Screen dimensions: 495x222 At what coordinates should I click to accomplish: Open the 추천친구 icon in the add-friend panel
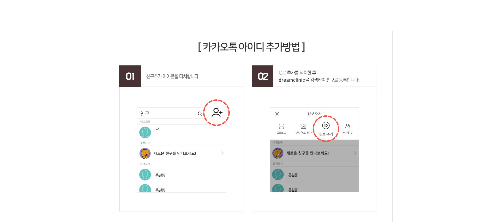[348, 126]
